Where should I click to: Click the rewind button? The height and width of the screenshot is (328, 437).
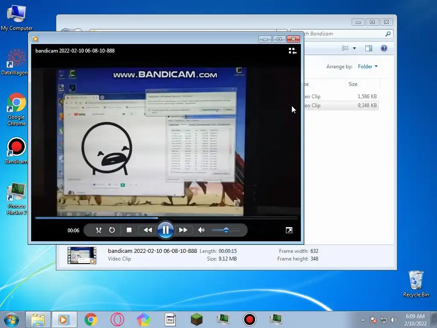(148, 230)
